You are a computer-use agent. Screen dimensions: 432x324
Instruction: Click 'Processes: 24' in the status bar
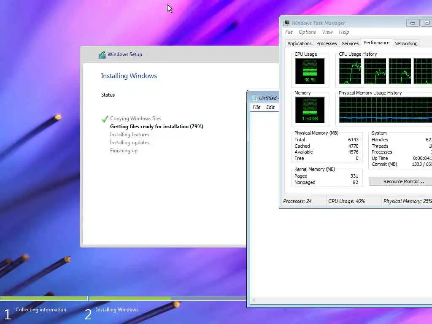[x=297, y=201]
